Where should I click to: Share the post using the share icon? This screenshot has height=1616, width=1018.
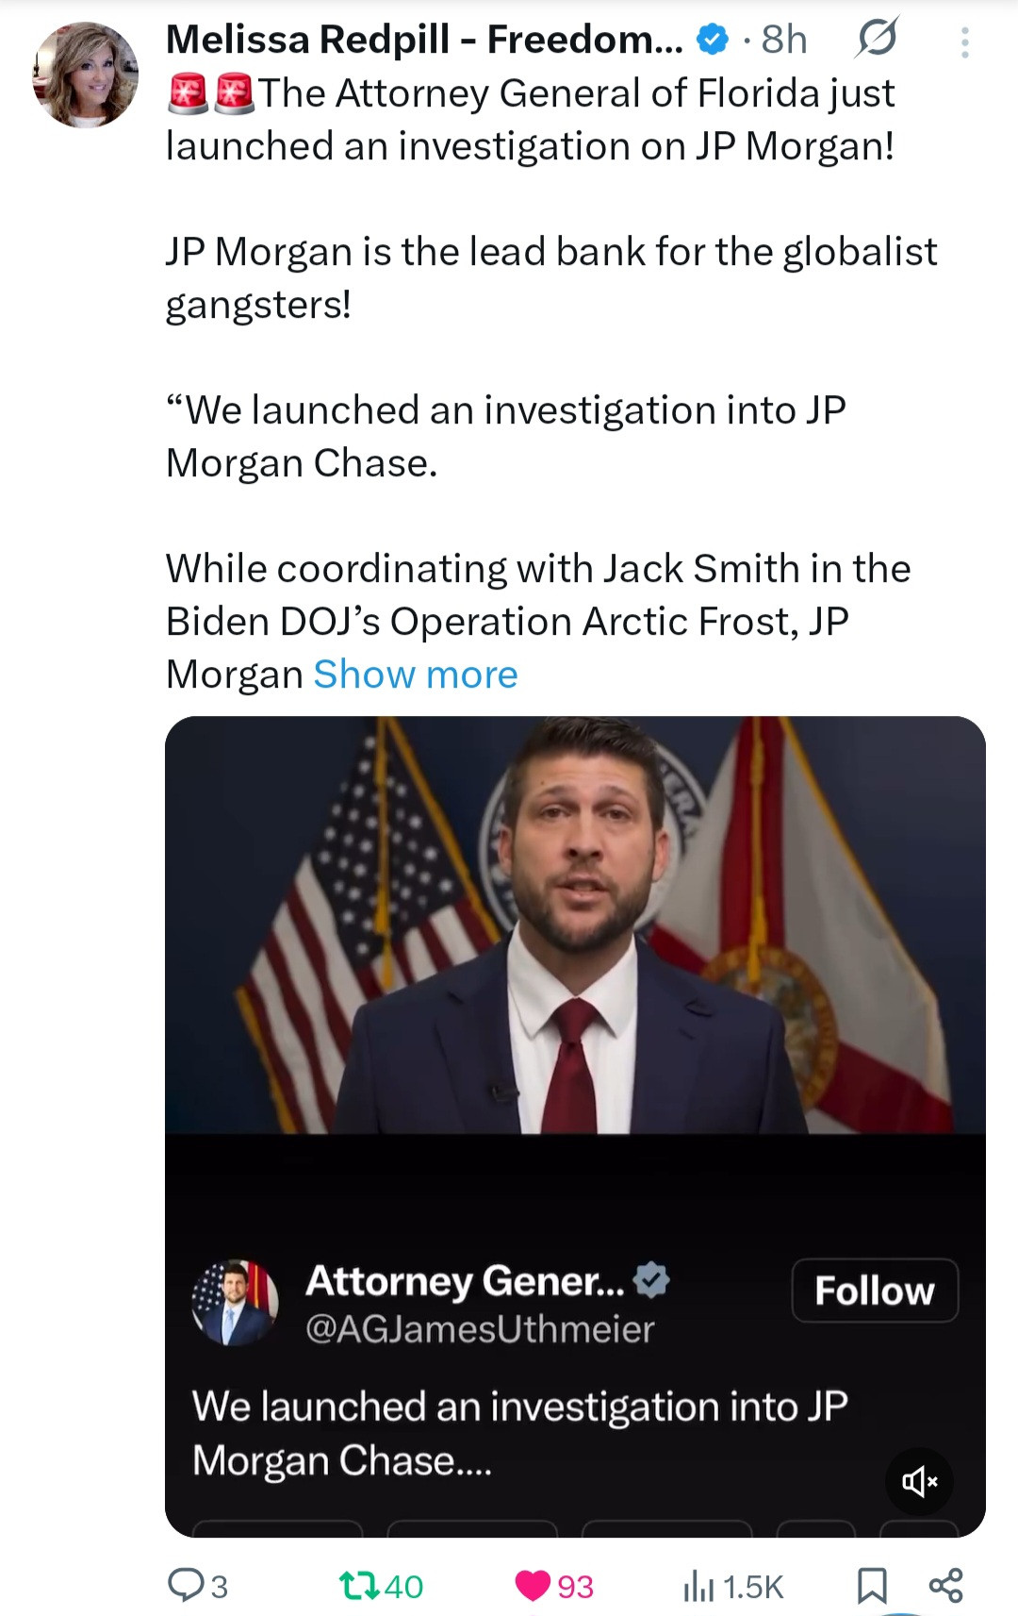[945, 1585]
